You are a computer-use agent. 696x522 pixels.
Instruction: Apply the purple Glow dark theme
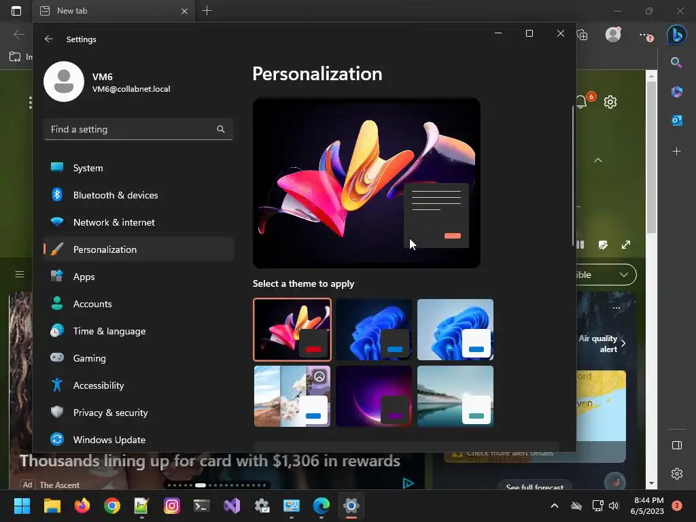(374, 396)
